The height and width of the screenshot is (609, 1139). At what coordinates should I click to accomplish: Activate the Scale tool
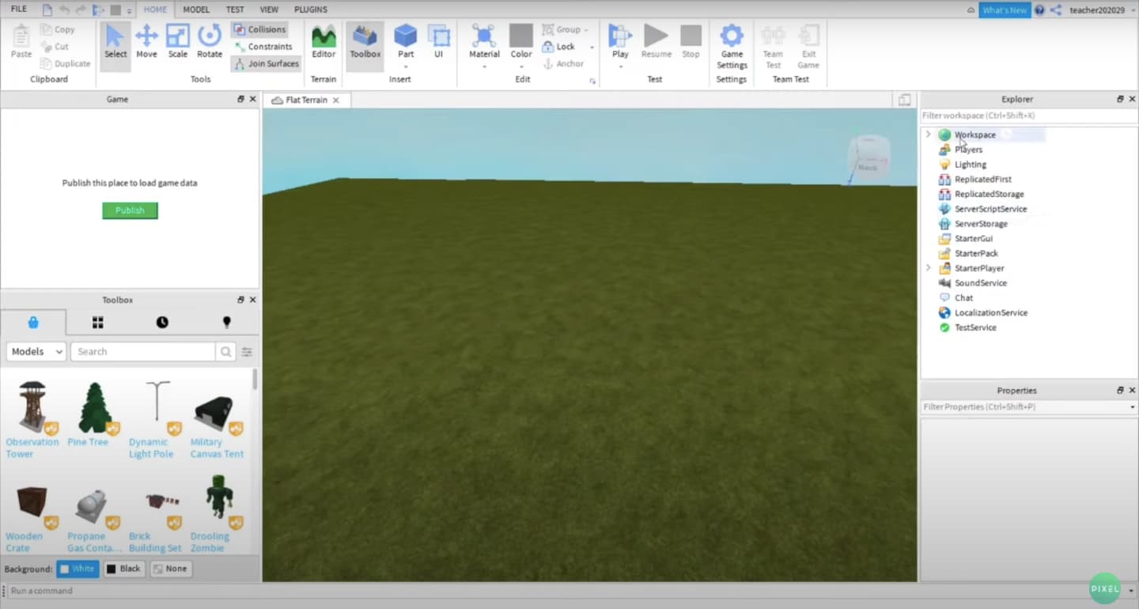(178, 42)
